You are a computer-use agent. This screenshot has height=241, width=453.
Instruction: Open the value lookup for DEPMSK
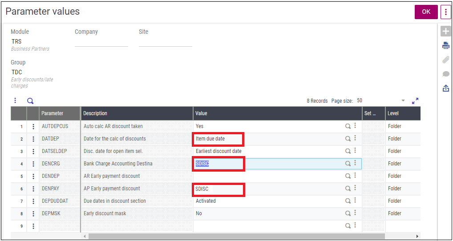point(348,213)
